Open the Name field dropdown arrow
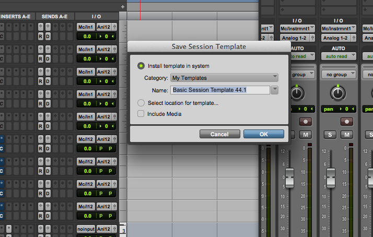The width and height of the screenshot is (373, 237). pyautogui.click(x=274, y=90)
